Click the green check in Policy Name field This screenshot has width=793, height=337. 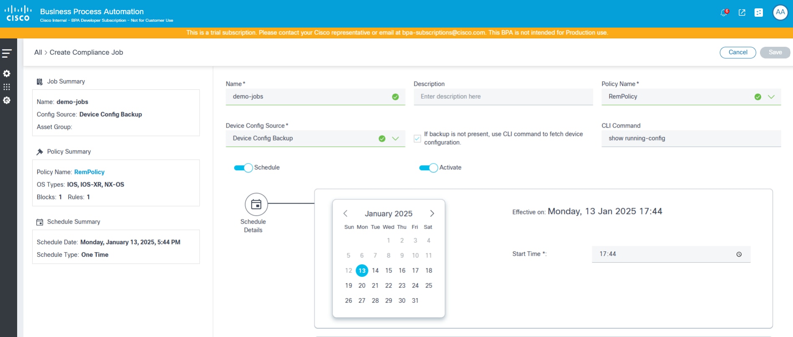coord(758,97)
